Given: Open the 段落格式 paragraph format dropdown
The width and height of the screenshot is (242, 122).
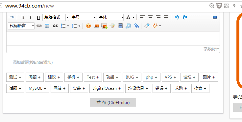Looking at the screenshot, I should click(56, 17).
